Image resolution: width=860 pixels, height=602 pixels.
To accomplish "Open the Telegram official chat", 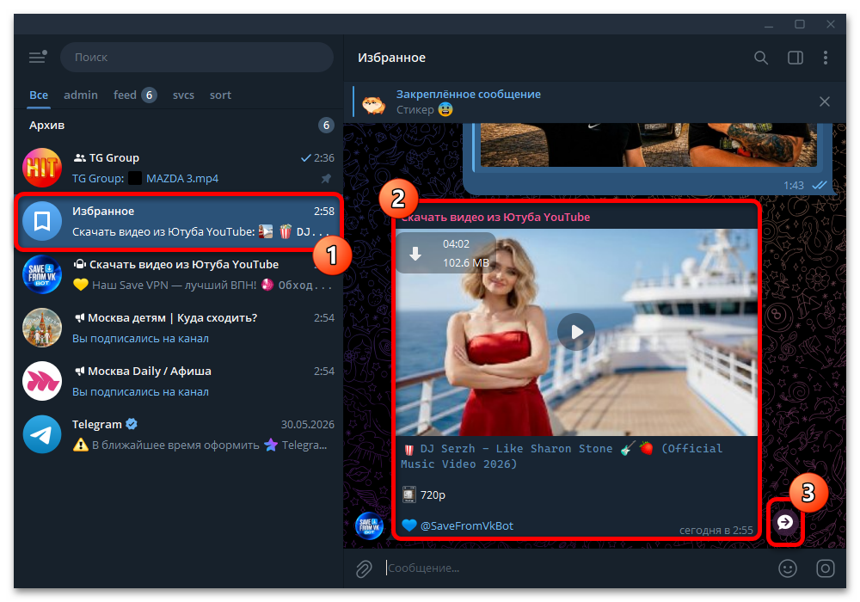I will click(179, 434).
